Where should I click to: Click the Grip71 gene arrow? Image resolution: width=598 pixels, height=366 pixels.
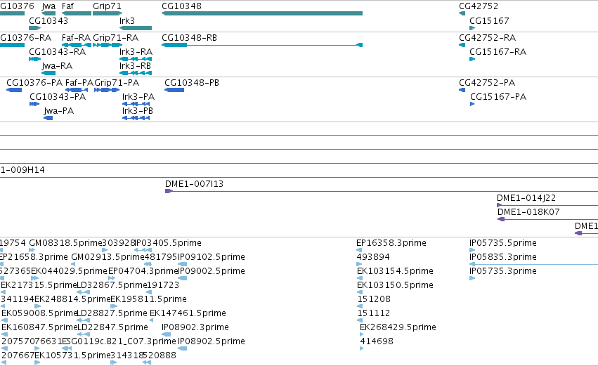click(x=108, y=13)
